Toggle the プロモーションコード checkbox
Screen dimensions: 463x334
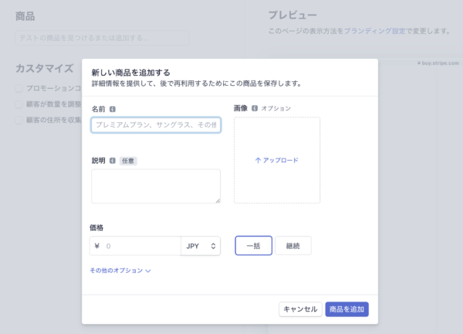pyautogui.click(x=19, y=88)
